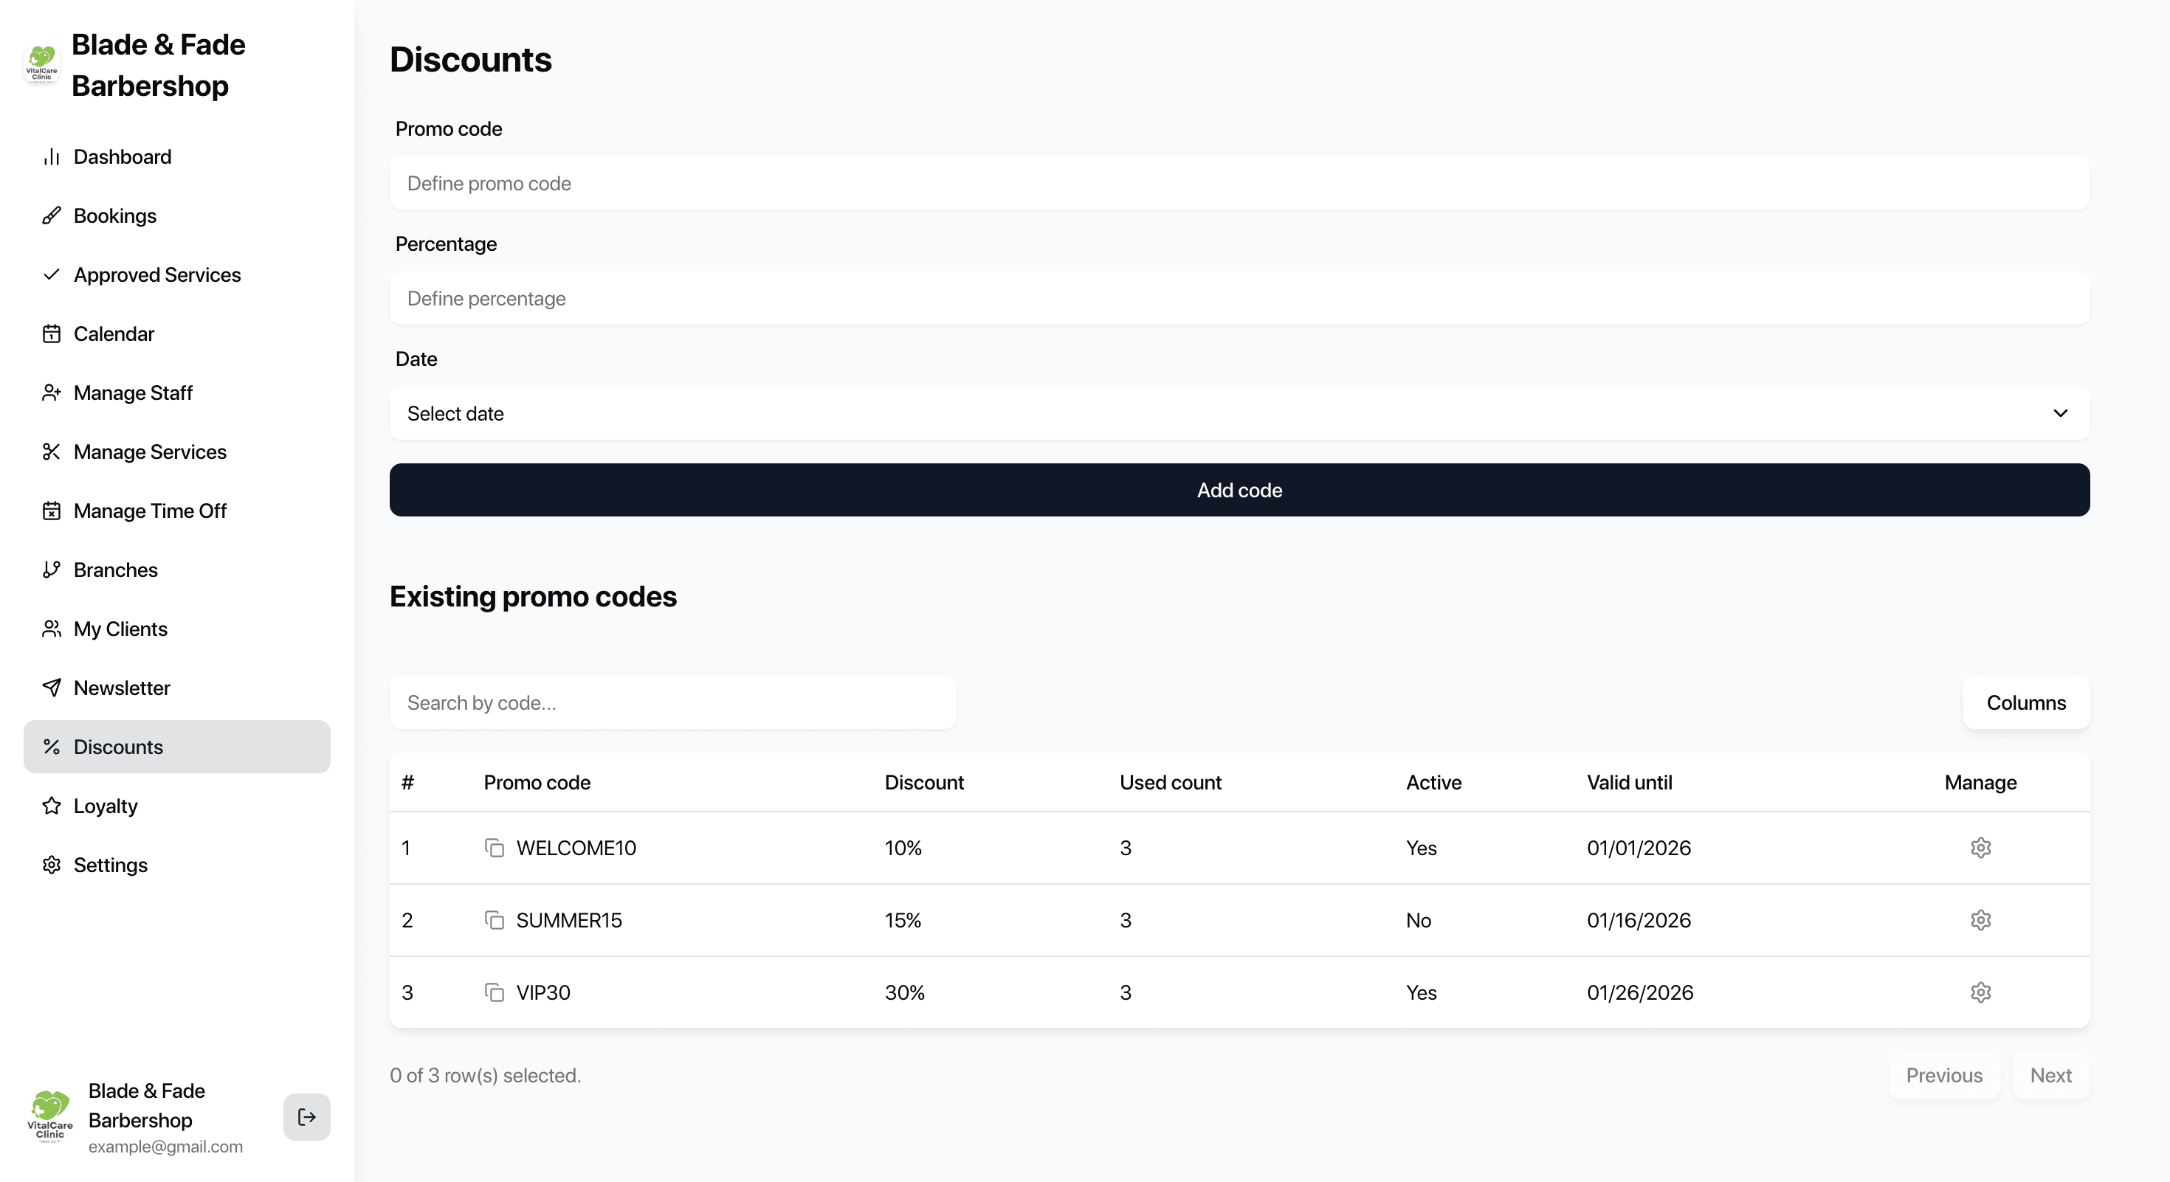Click the Search by code field

(672, 703)
